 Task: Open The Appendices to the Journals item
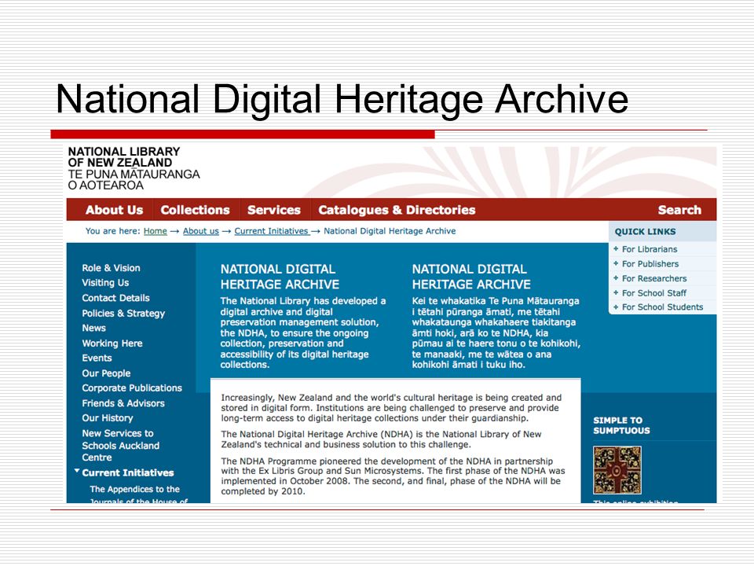[138, 495]
